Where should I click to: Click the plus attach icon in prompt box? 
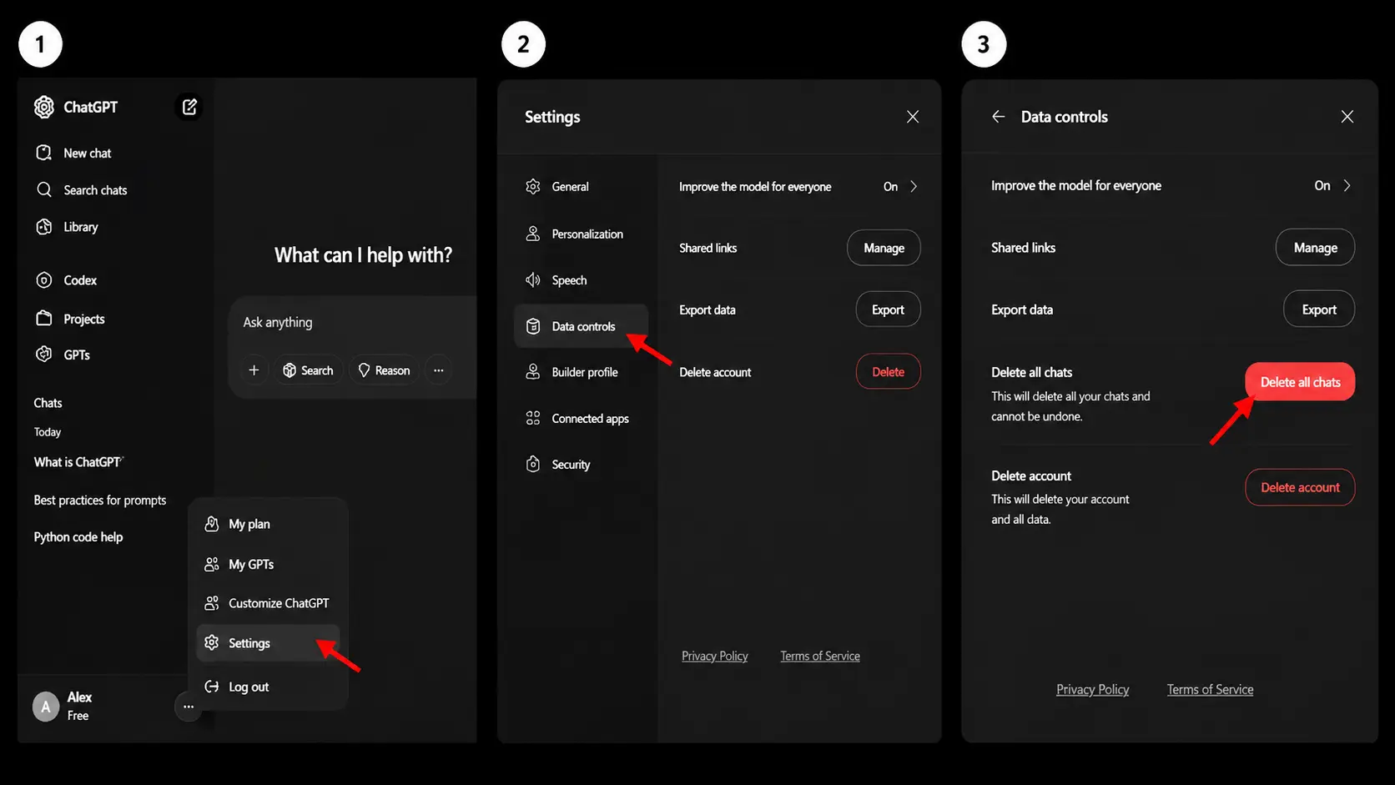[x=254, y=370]
